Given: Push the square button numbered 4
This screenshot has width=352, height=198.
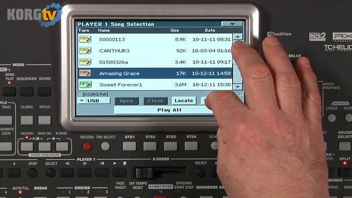Looking at the screenshot, I should click(13, 173).
